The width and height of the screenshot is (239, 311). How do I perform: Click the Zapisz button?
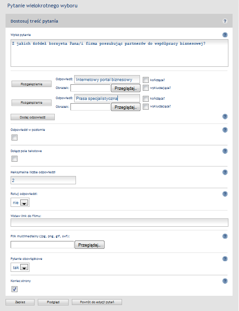pos(20,302)
